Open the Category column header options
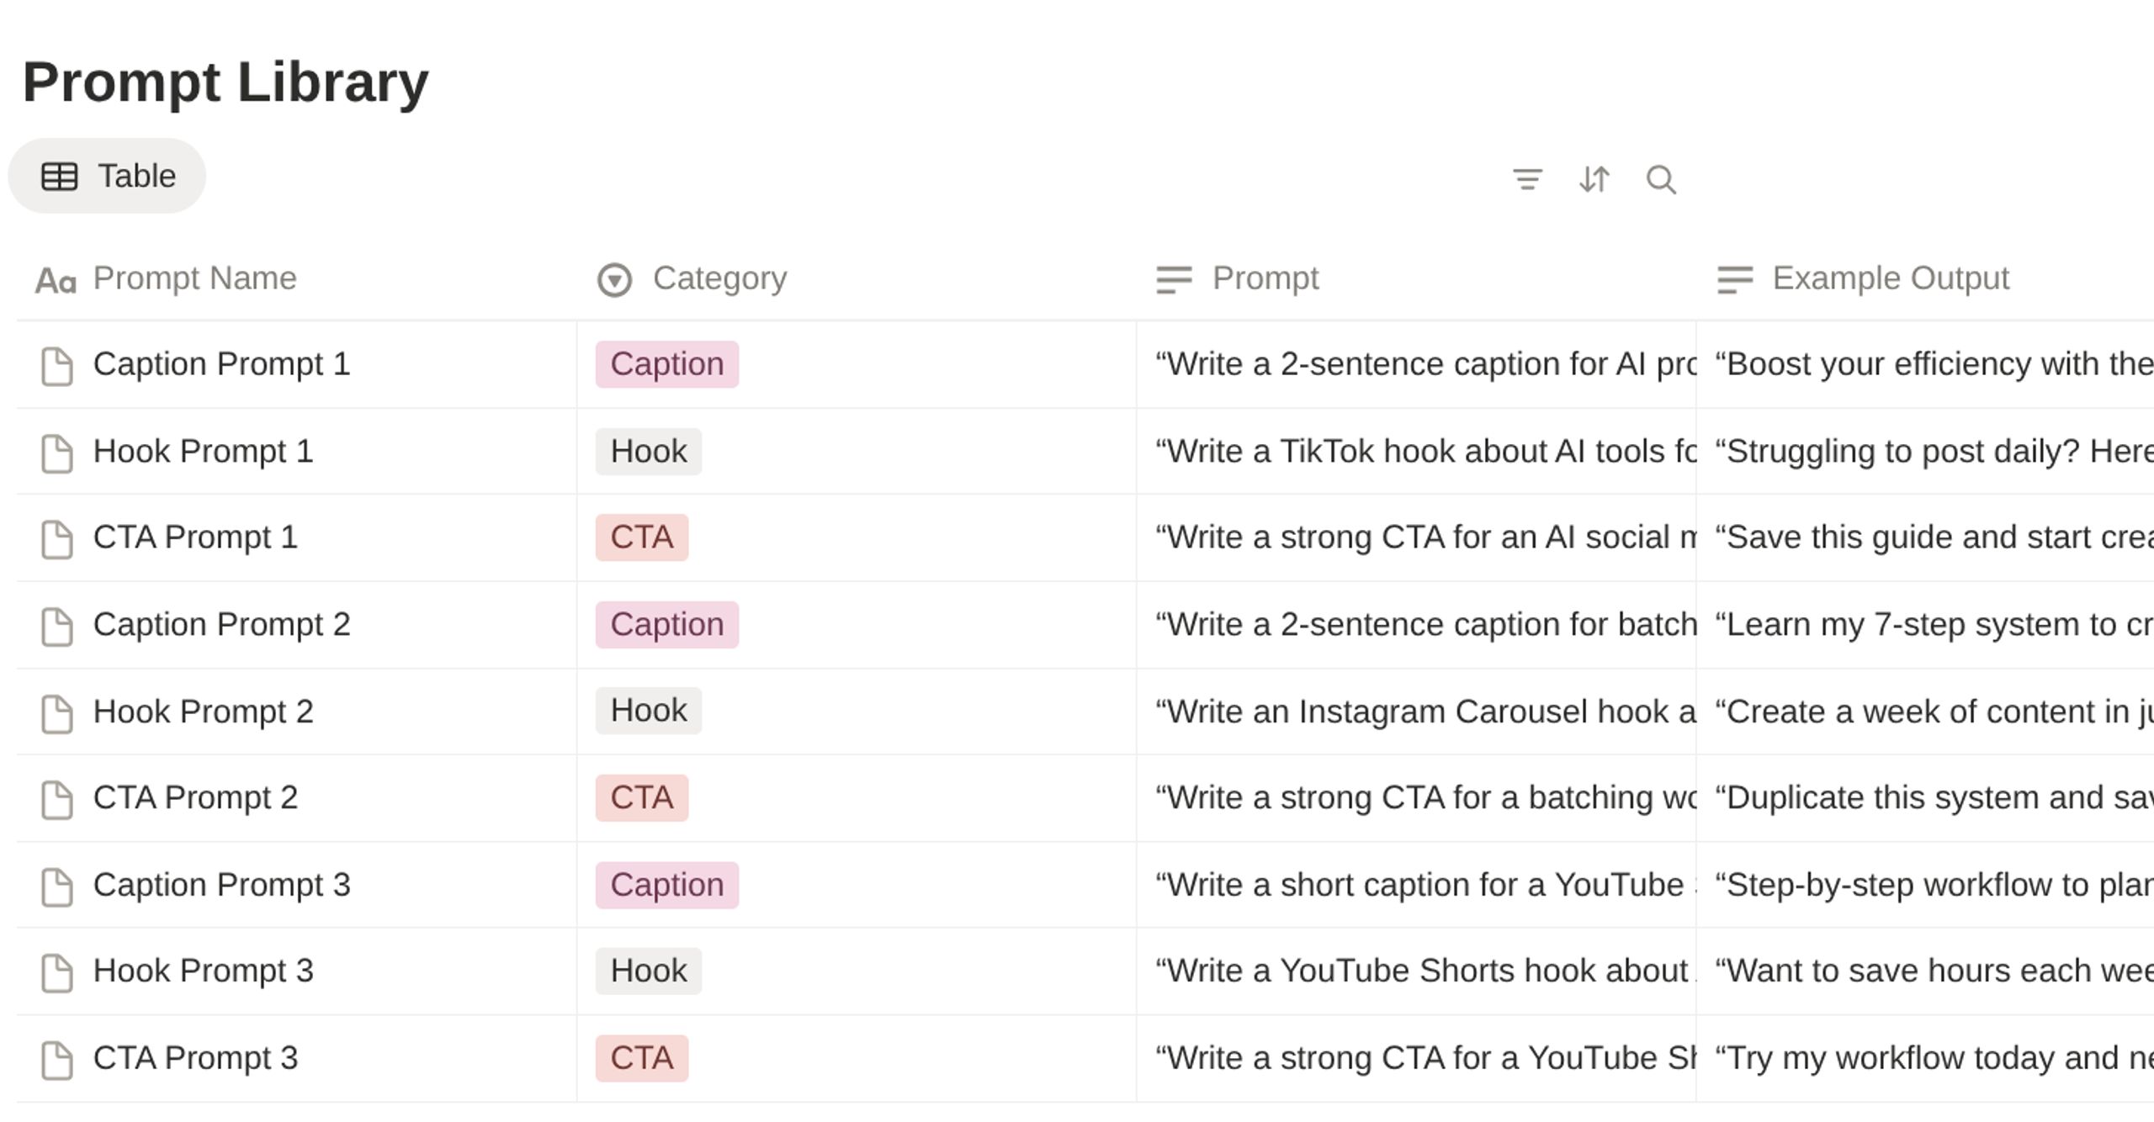The height and width of the screenshot is (1122, 2154). click(x=857, y=278)
